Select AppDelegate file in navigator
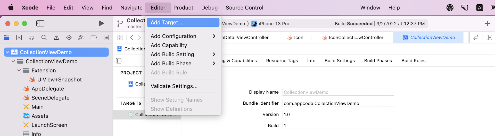Viewport: 495px width, 136px height. [48, 89]
